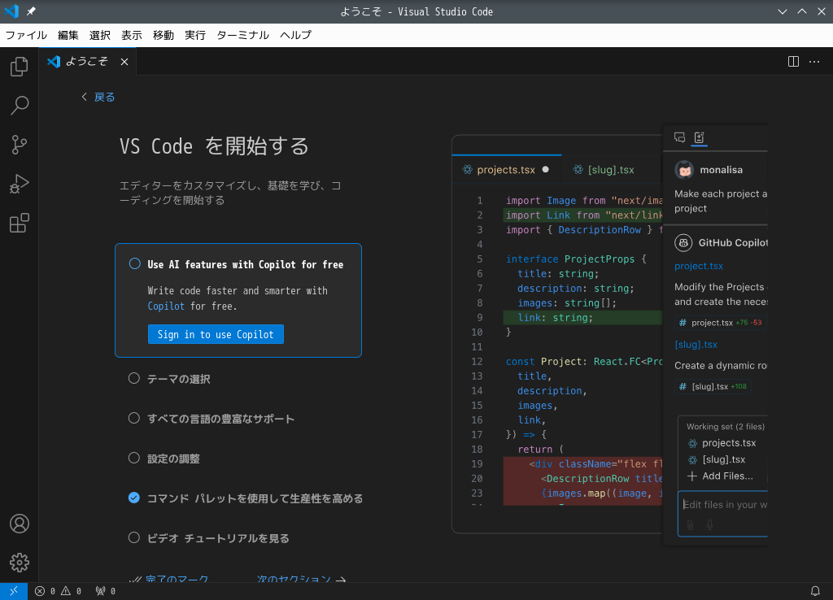833x600 pixels.
Task: Select the 設定の調整 step
Action: pyautogui.click(x=173, y=459)
